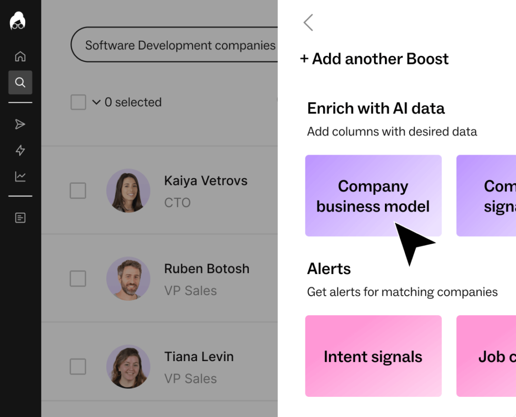Image resolution: width=516 pixels, height=417 pixels.
Task: Expand the 0 selected dropdown chevron
Action: tap(96, 102)
